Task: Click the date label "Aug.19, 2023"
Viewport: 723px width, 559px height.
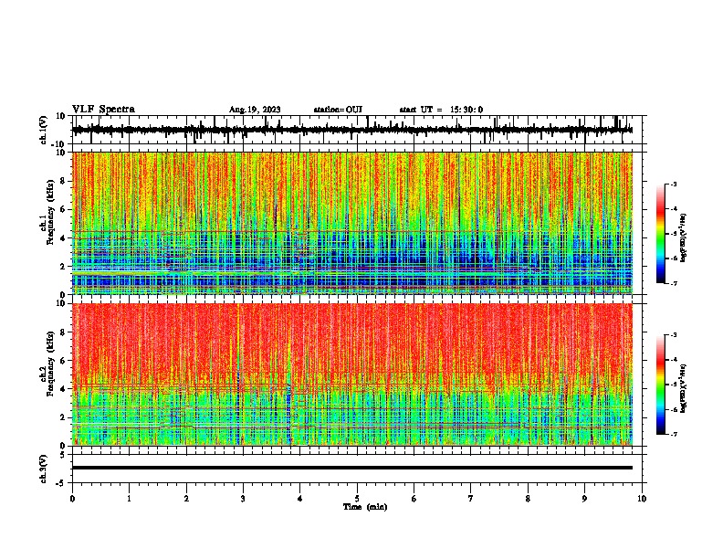Action: (x=255, y=110)
